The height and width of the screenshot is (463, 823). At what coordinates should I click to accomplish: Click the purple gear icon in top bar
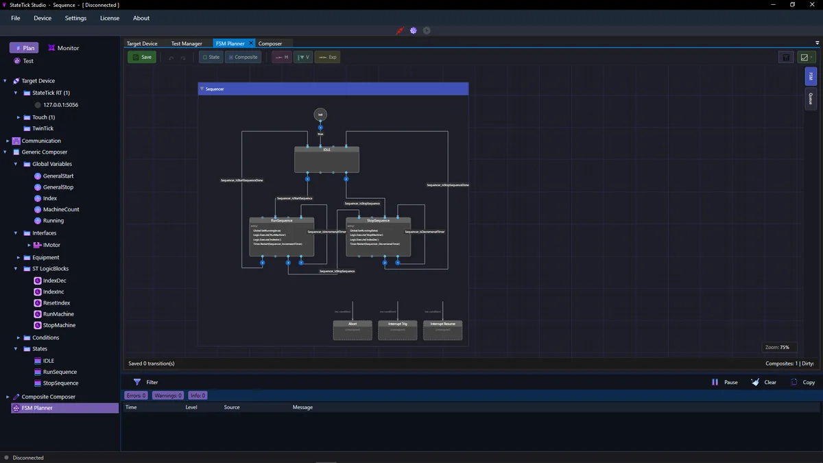pos(414,30)
